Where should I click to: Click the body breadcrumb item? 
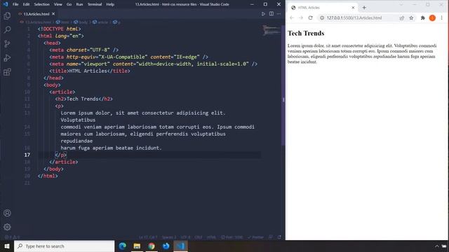(81, 22)
